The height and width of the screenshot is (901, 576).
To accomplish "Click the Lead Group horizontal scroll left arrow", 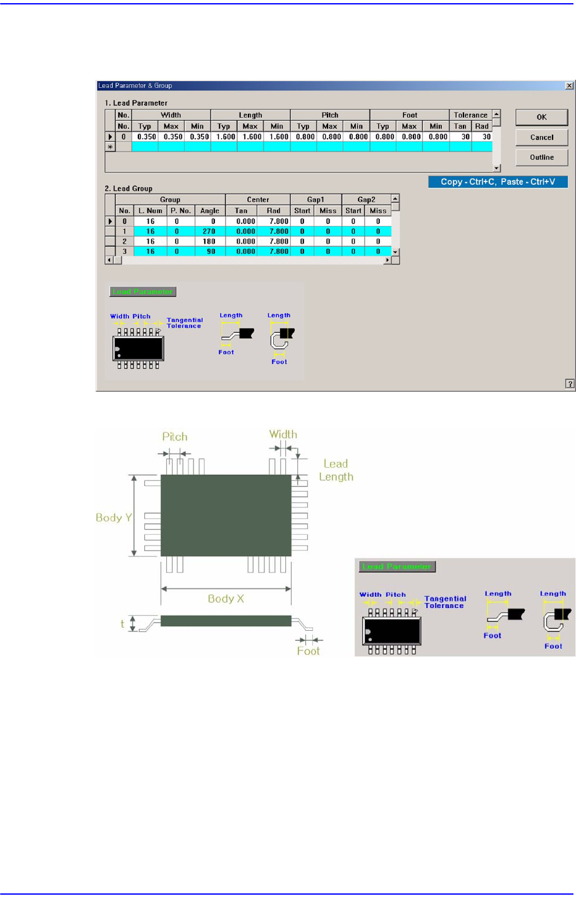I will click(x=109, y=260).
